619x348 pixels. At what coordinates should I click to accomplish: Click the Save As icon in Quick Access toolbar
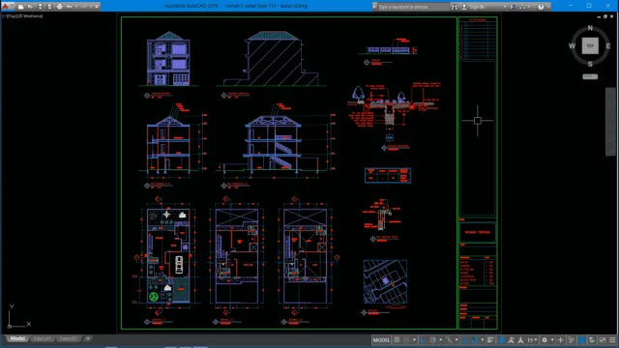tap(49, 7)
